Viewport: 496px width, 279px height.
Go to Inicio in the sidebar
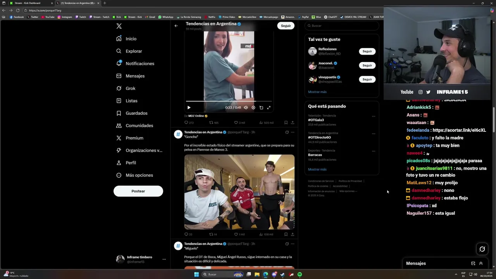point(127,39)
